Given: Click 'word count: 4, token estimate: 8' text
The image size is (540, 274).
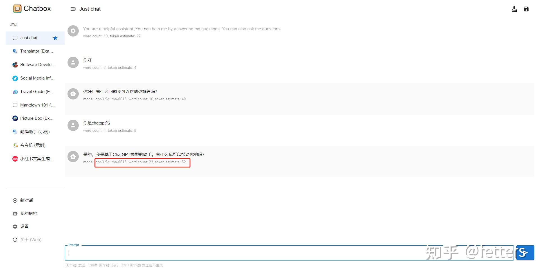Looking at the screenshot, I should [110, 131].
